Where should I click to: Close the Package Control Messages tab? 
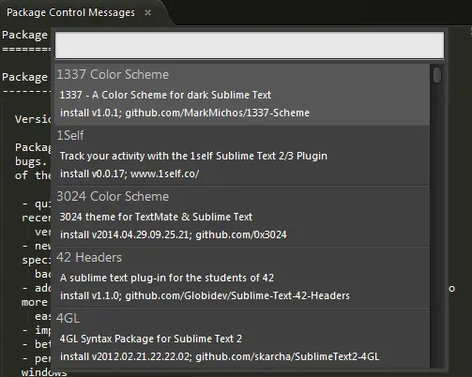tap(147, 12)
